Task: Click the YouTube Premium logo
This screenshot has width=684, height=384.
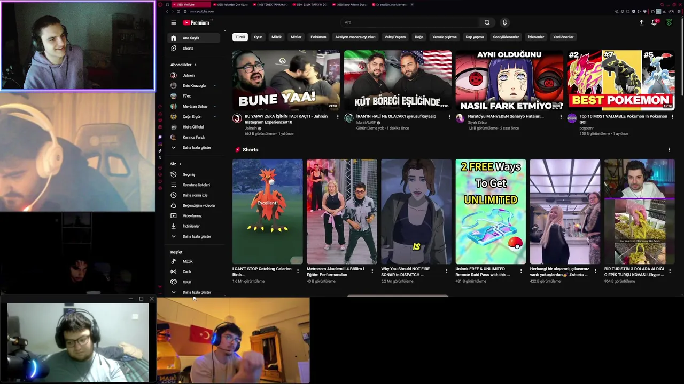Action: (197, 22)
